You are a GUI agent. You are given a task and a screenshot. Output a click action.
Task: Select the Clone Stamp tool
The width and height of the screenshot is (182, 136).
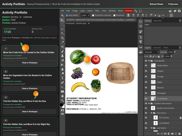click(x=62, y=56)
